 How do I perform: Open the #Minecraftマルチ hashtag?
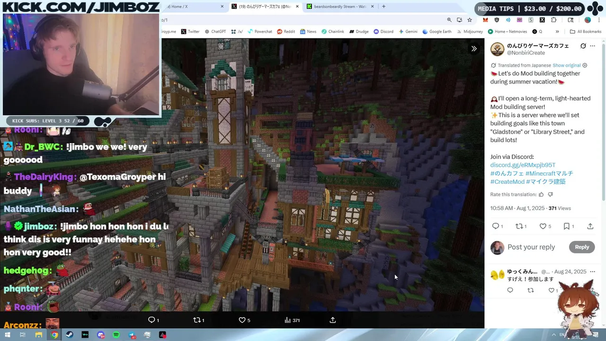point(549,173)
